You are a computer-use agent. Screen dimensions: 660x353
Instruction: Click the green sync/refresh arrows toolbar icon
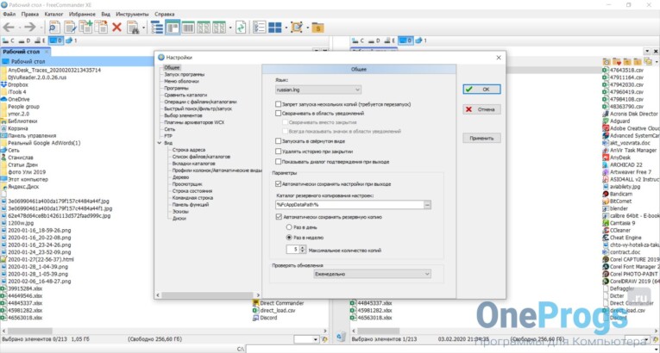tap(241, 28)
